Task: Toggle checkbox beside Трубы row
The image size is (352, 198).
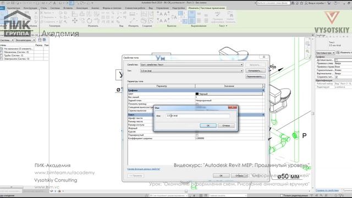Action: (2, 56)
